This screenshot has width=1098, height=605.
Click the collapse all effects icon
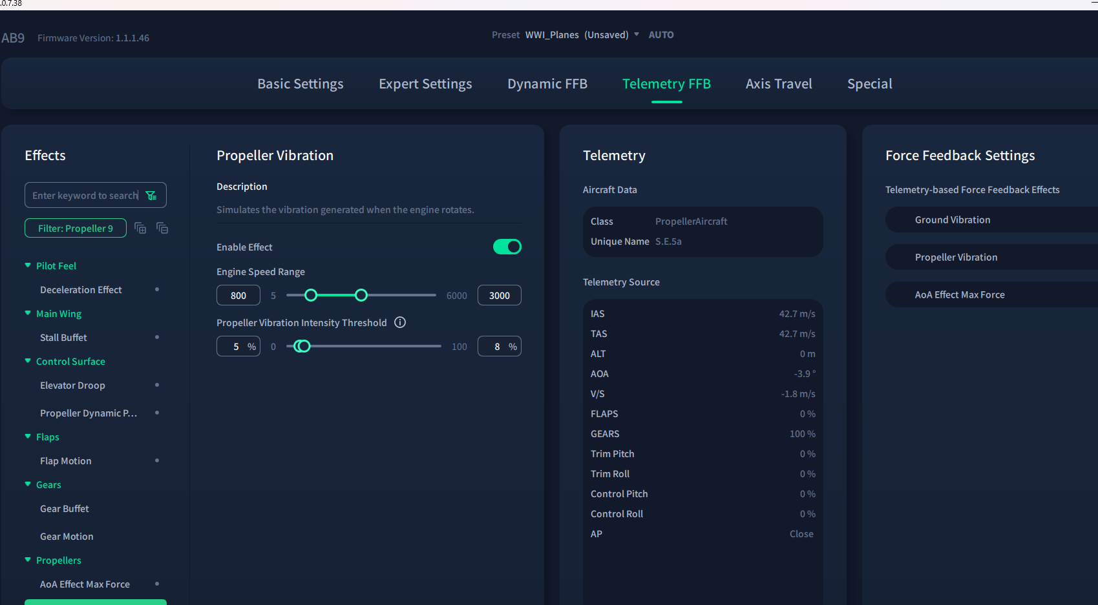point(162,228)
